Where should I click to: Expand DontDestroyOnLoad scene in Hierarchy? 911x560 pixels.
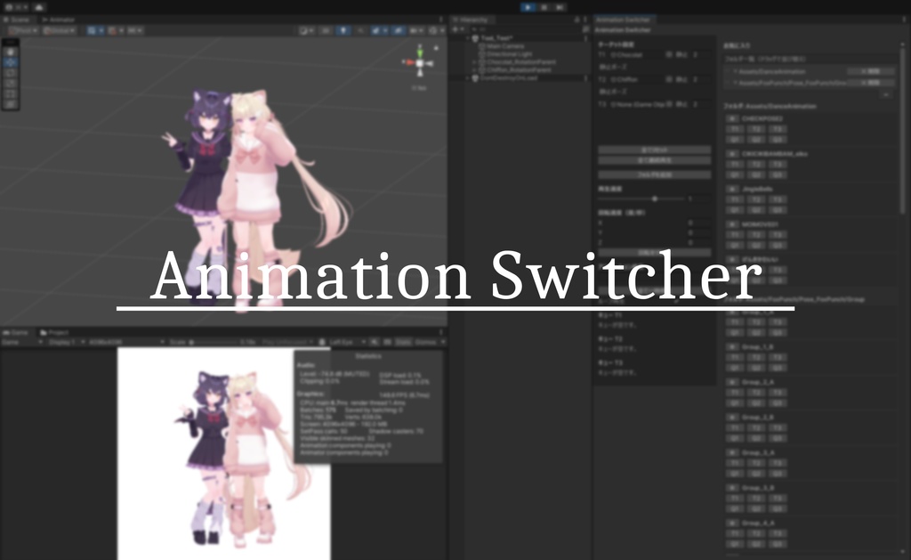click(468, 77)
